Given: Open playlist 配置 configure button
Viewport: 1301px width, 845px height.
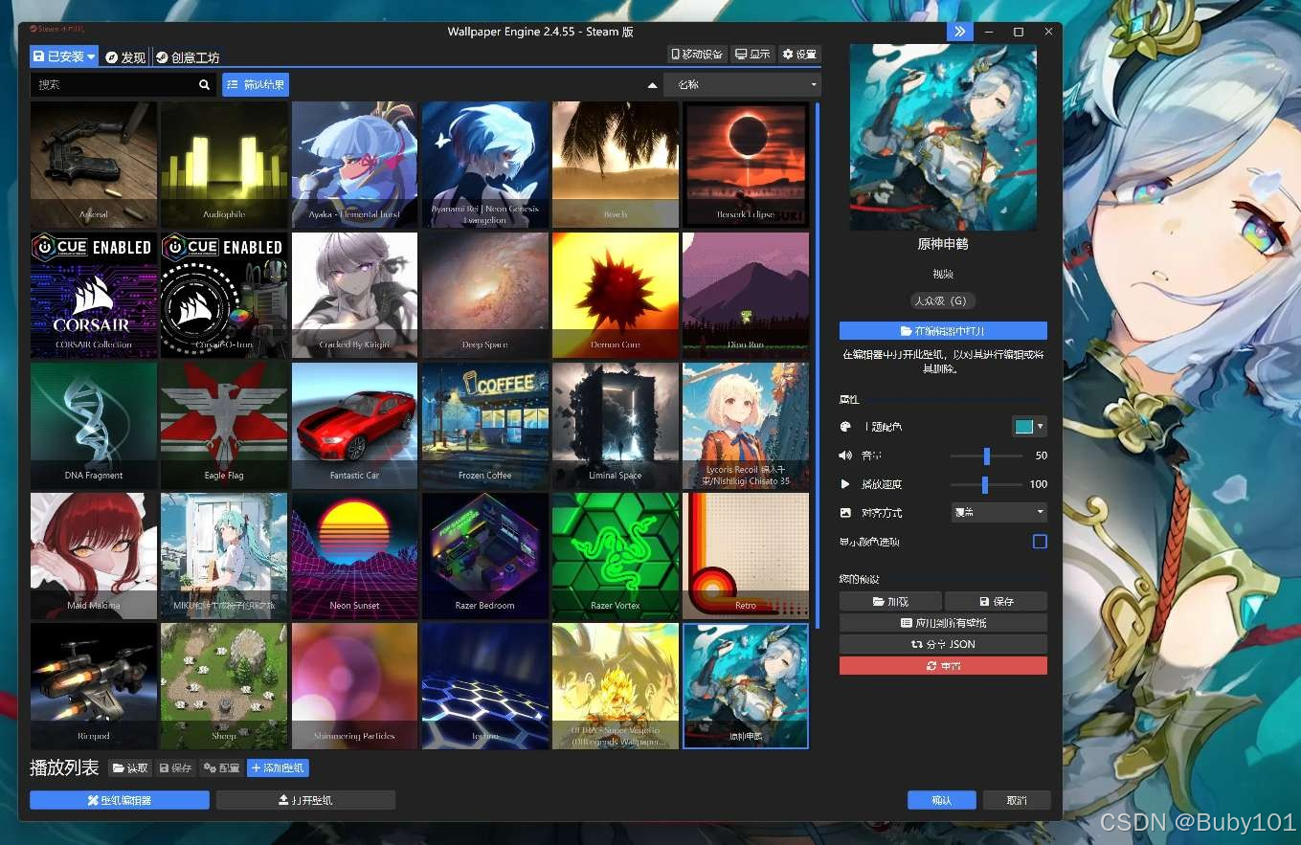Looking at the screenshot, I should (221, 768).
